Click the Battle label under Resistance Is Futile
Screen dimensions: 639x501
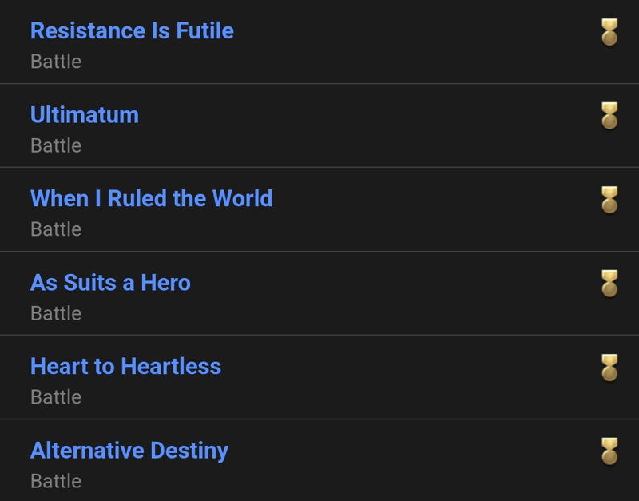click(56, 62)
